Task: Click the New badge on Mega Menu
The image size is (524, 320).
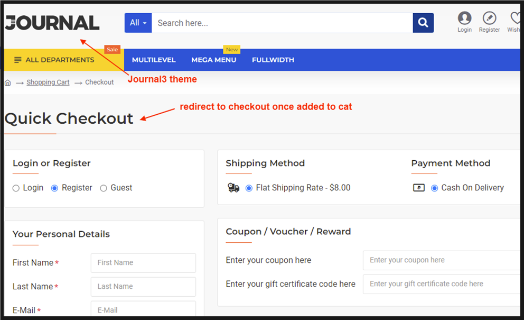Action: (x=231, y=49)
